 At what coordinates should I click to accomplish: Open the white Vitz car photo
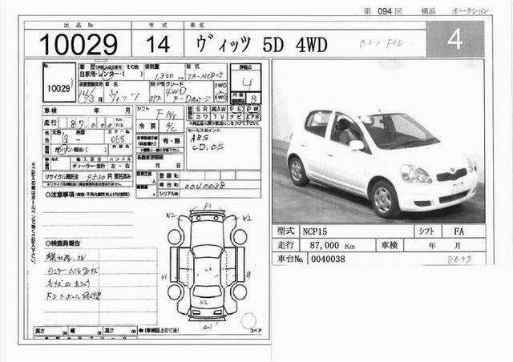click(x=378, y=142)
